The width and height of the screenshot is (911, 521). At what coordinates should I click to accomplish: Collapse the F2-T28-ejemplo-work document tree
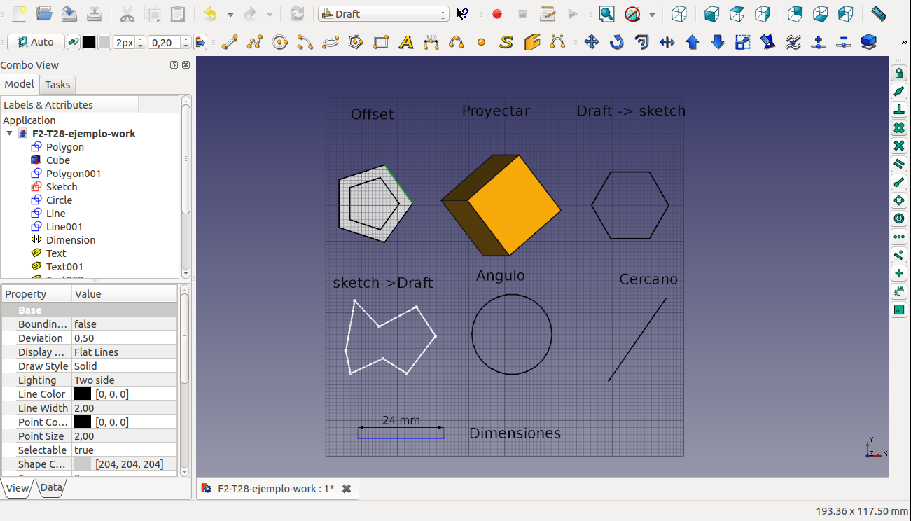[10, 134]
